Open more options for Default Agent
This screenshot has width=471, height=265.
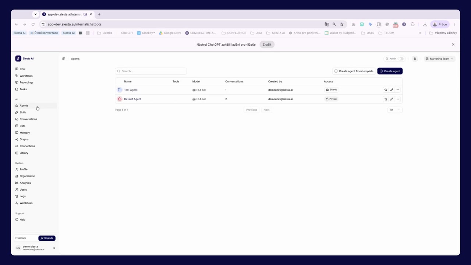(398, 99)
